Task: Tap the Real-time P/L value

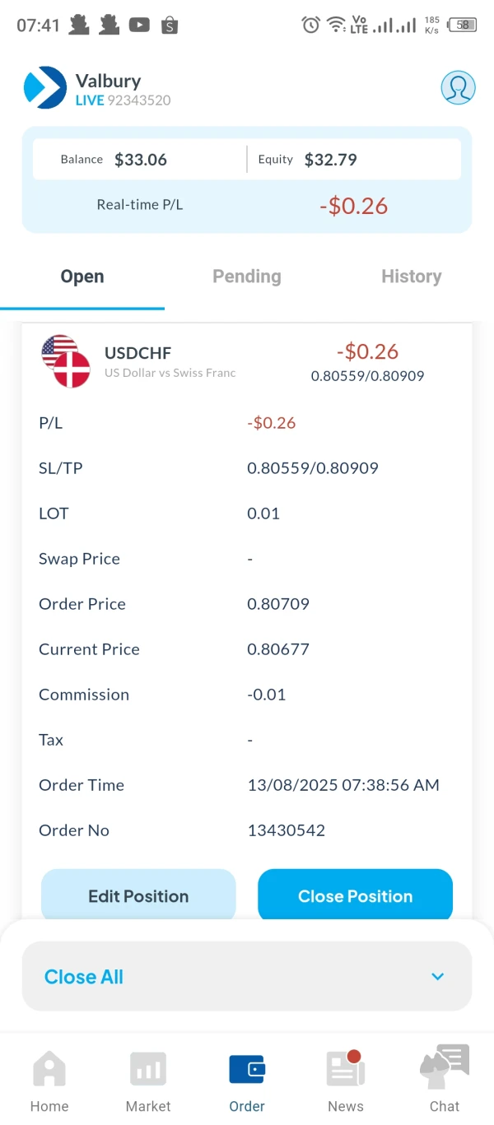Action: pos(353,206)
